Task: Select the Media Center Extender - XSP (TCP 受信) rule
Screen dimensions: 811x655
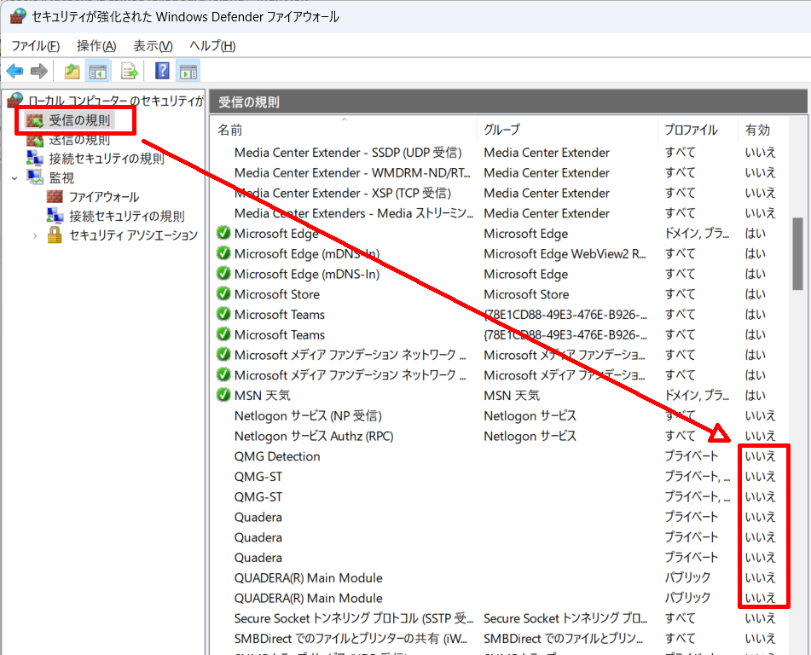Action: [343, 193]
